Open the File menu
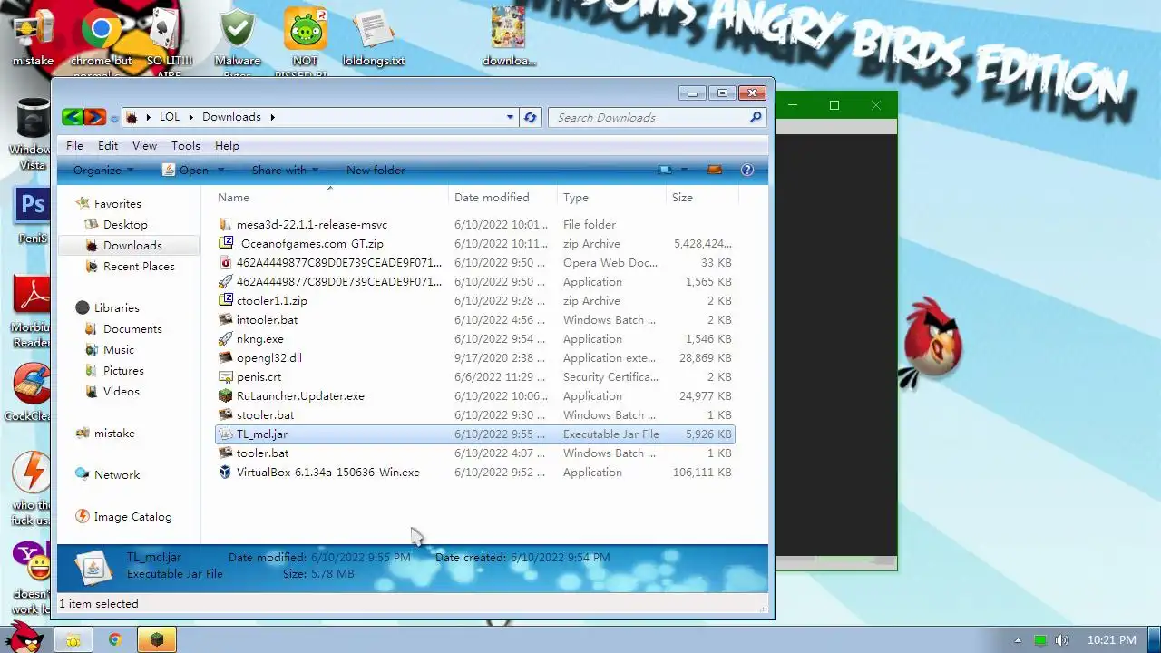This screenshot has width=1161, height=653. coord(74,145)
